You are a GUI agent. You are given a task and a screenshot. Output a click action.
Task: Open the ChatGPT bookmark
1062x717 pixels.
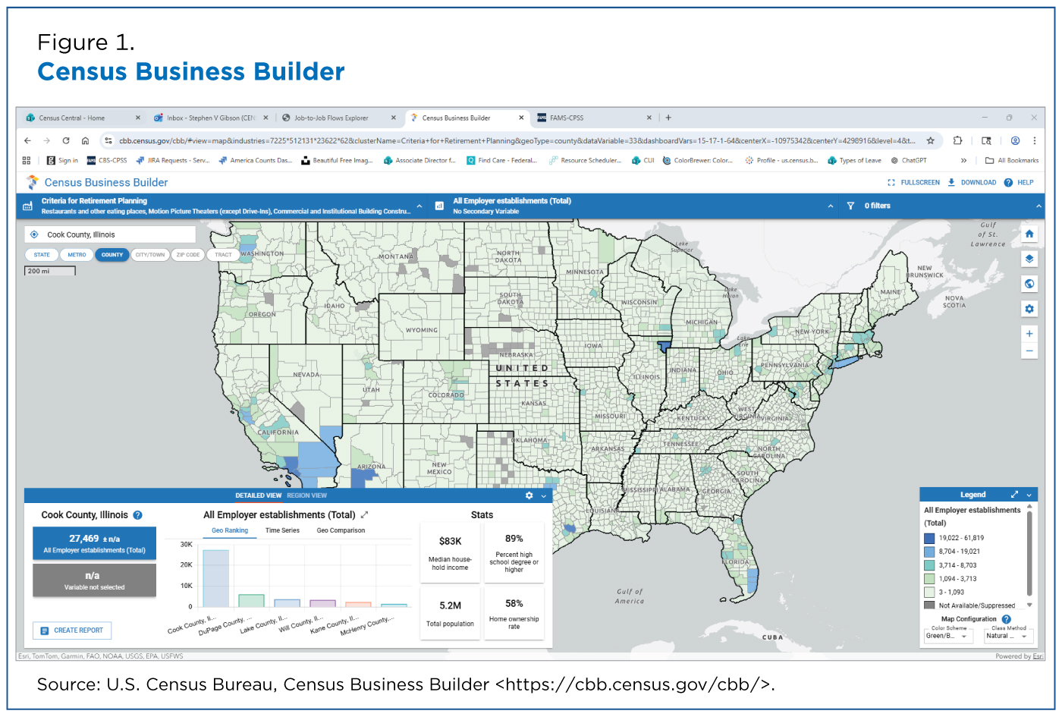(909, 160)
